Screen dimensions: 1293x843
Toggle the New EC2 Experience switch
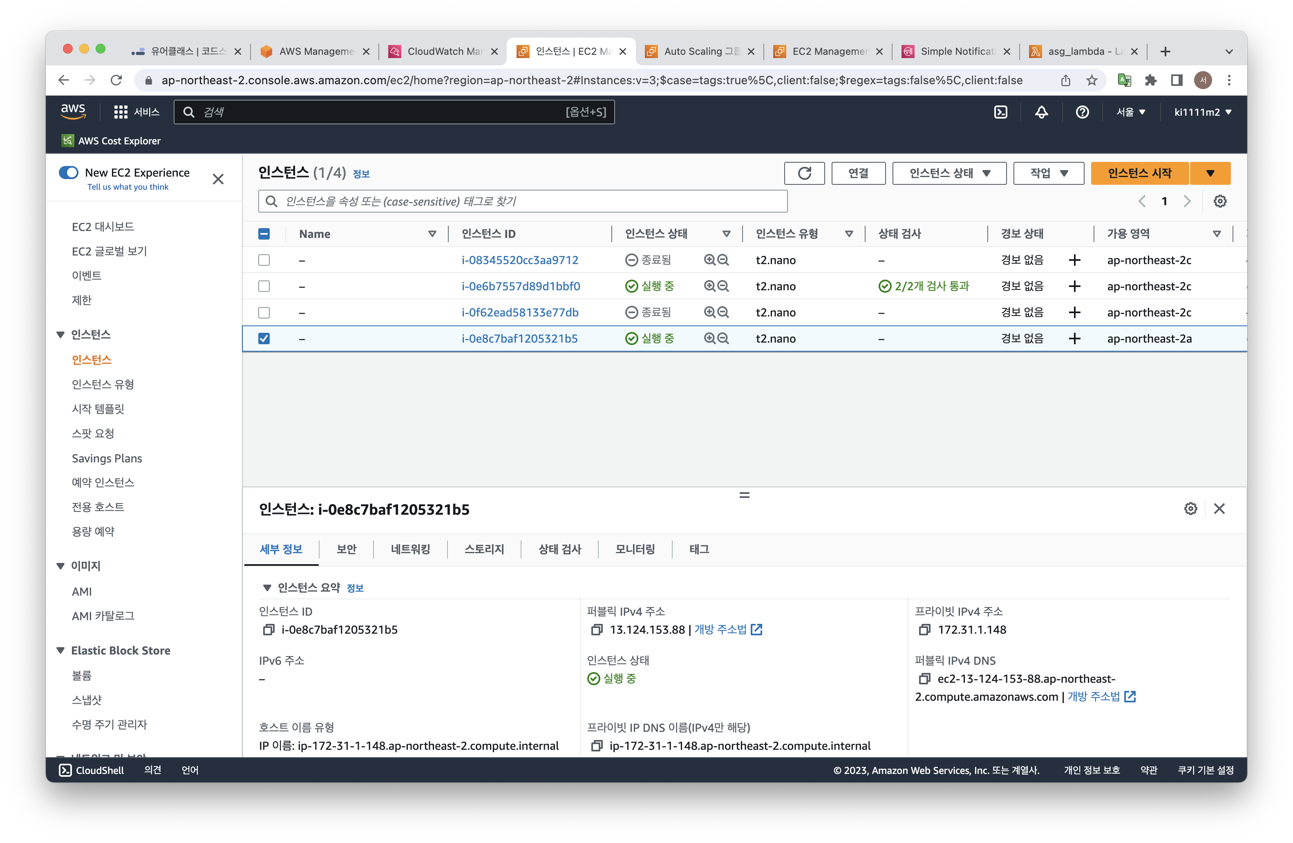pos(69,173)
